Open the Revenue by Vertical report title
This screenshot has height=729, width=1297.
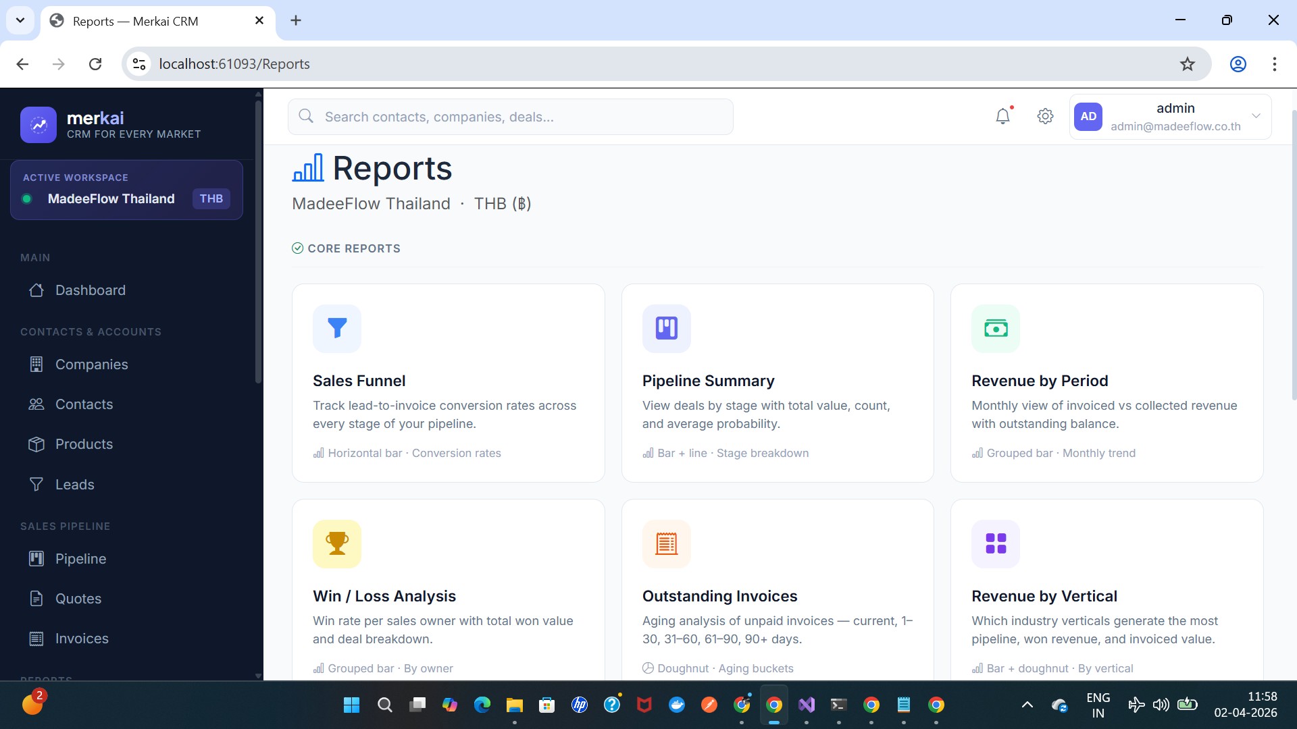(x=1044, y=596)
